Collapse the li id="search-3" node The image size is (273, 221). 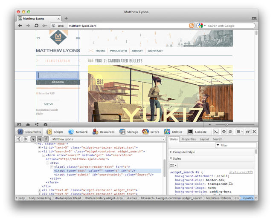point(39,151)
